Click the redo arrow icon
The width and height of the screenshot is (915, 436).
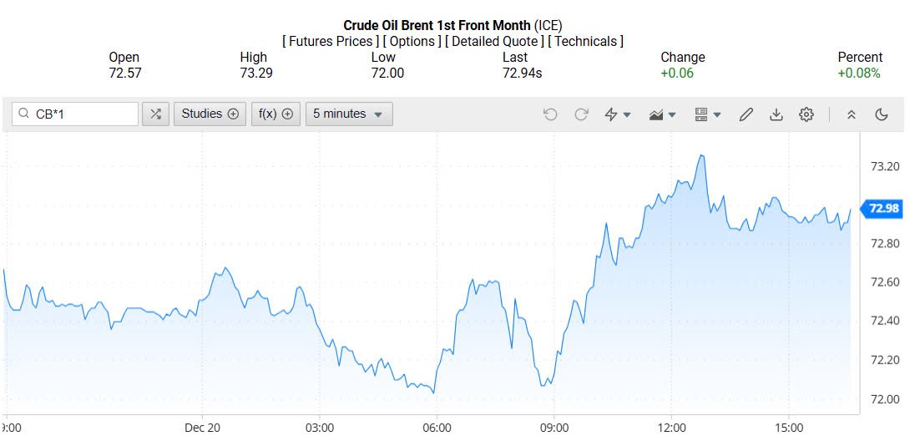click(x=581, y=114)
